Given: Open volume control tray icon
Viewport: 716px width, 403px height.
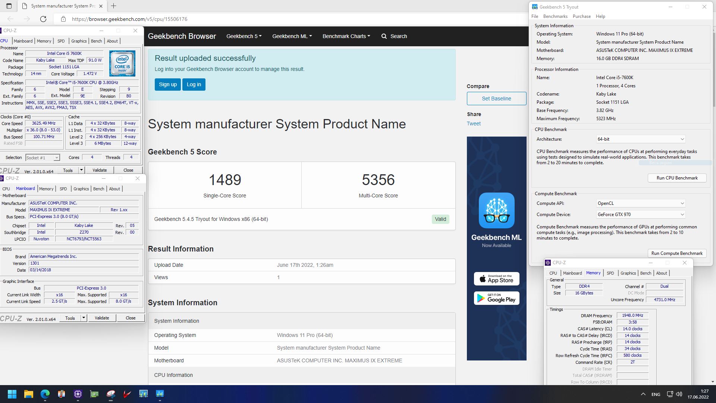Looking at the screenshot, I should pos(679,394).
